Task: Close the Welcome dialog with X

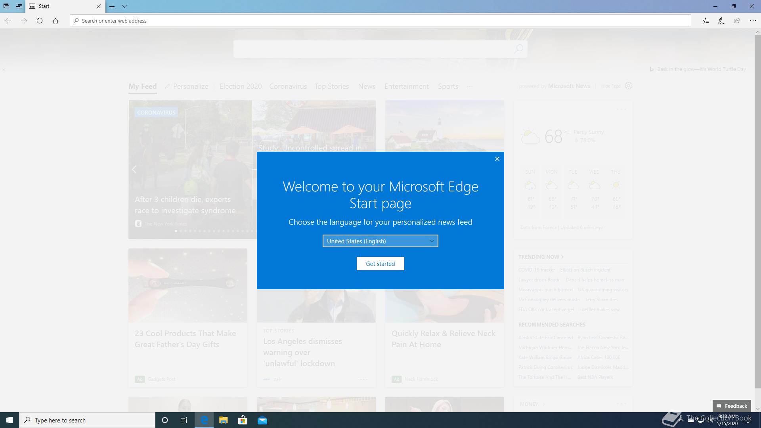Action: 497,159
